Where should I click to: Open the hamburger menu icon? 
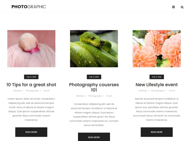point(173,7)
